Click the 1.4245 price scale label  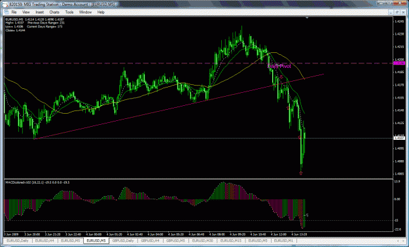tap(399, 22)
